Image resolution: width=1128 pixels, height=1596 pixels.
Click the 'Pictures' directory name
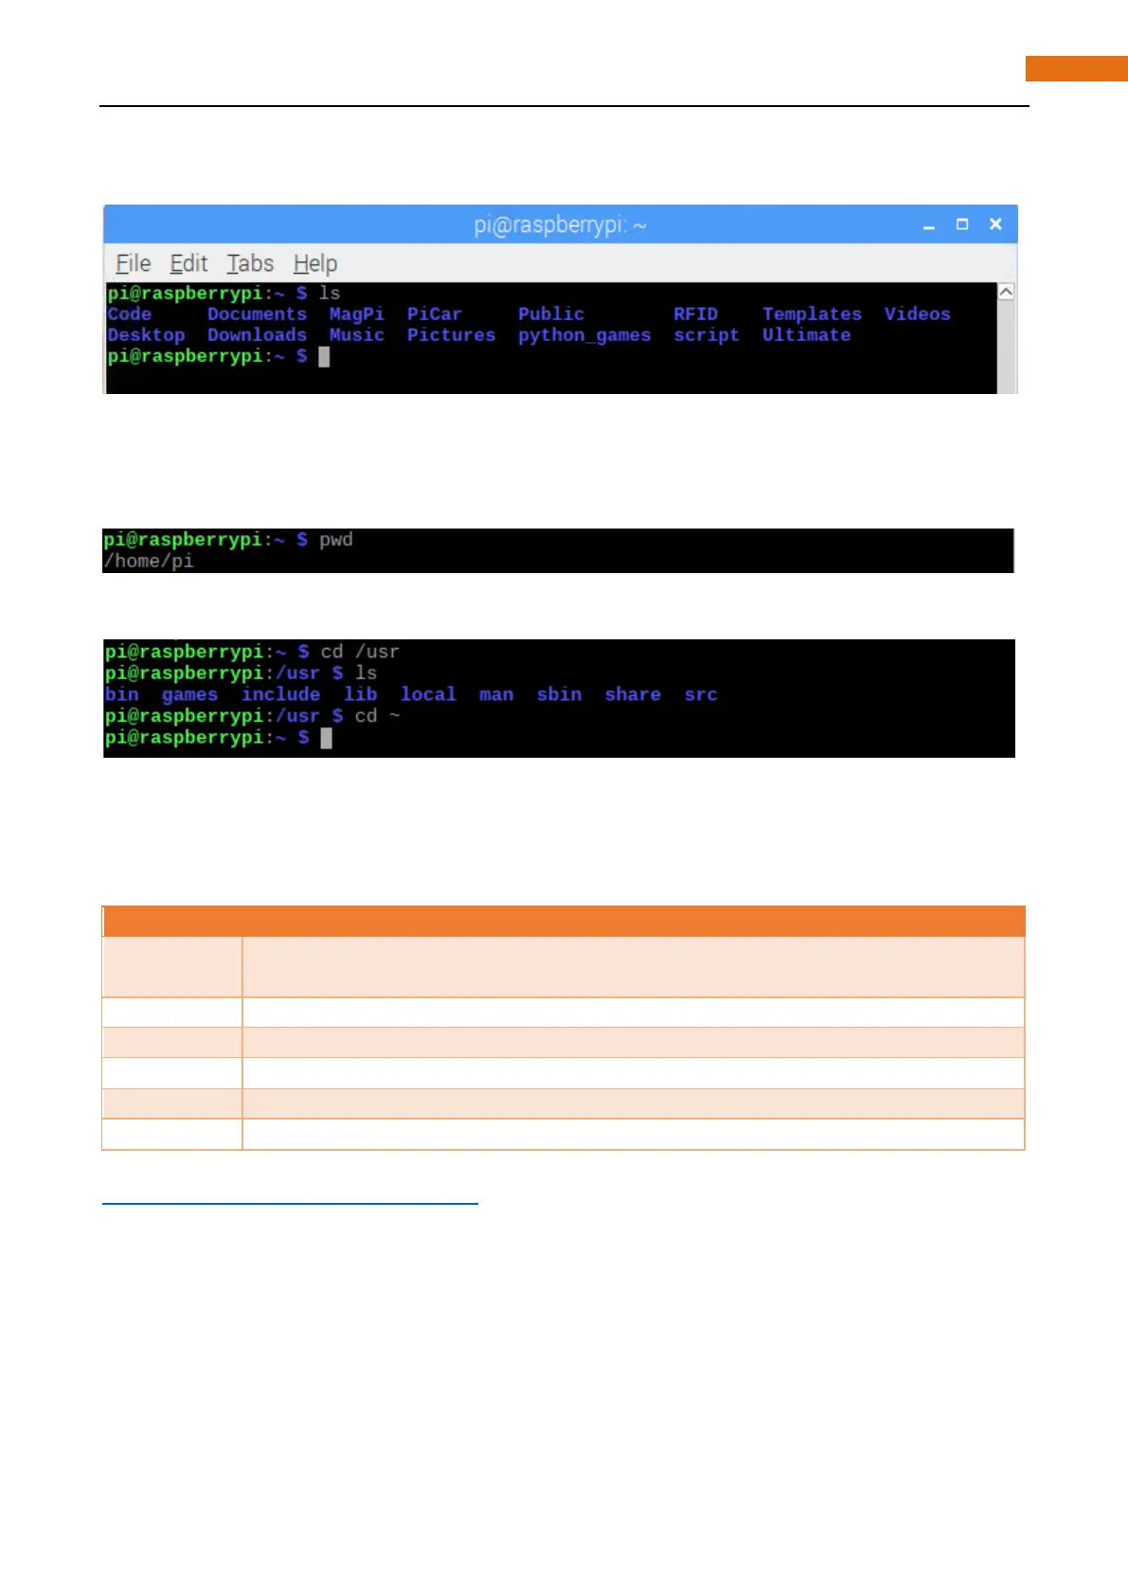click(451, 335)
